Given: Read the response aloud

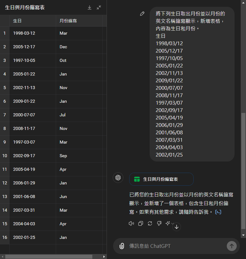Looking at the screenshot, I should coord(131,223).
